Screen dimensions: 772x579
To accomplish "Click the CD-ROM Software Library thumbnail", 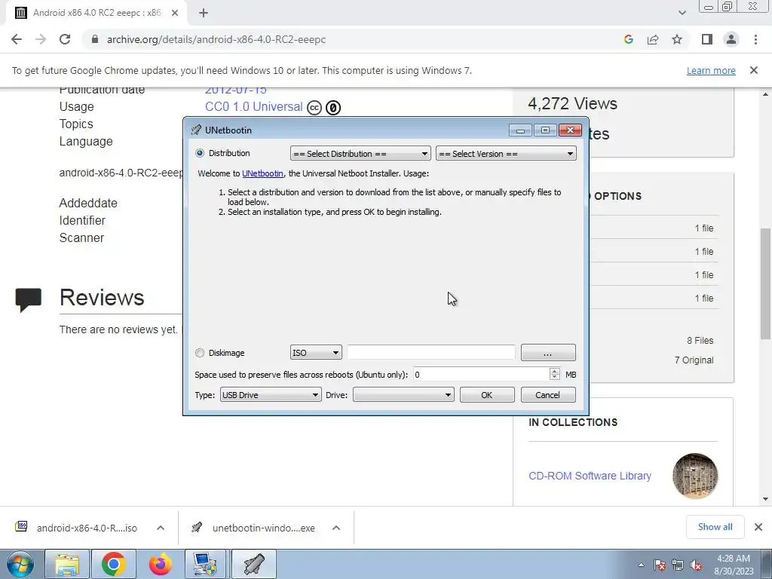I will 695,476.
